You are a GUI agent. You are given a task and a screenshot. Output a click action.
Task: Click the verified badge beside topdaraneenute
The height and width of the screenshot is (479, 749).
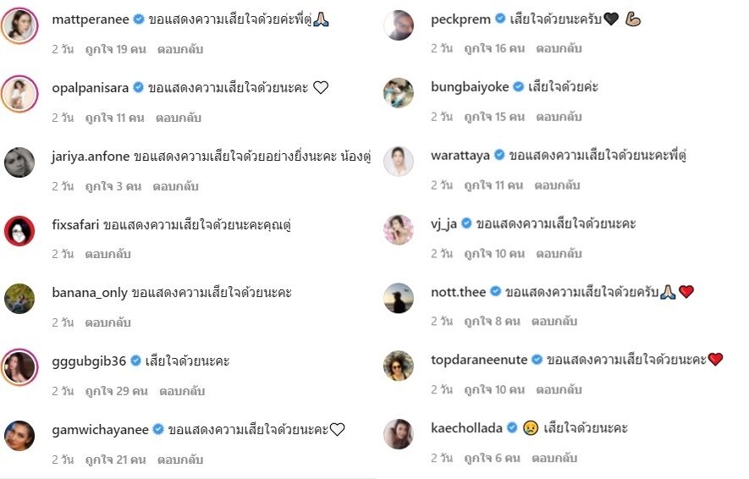[x=537, y=359]
